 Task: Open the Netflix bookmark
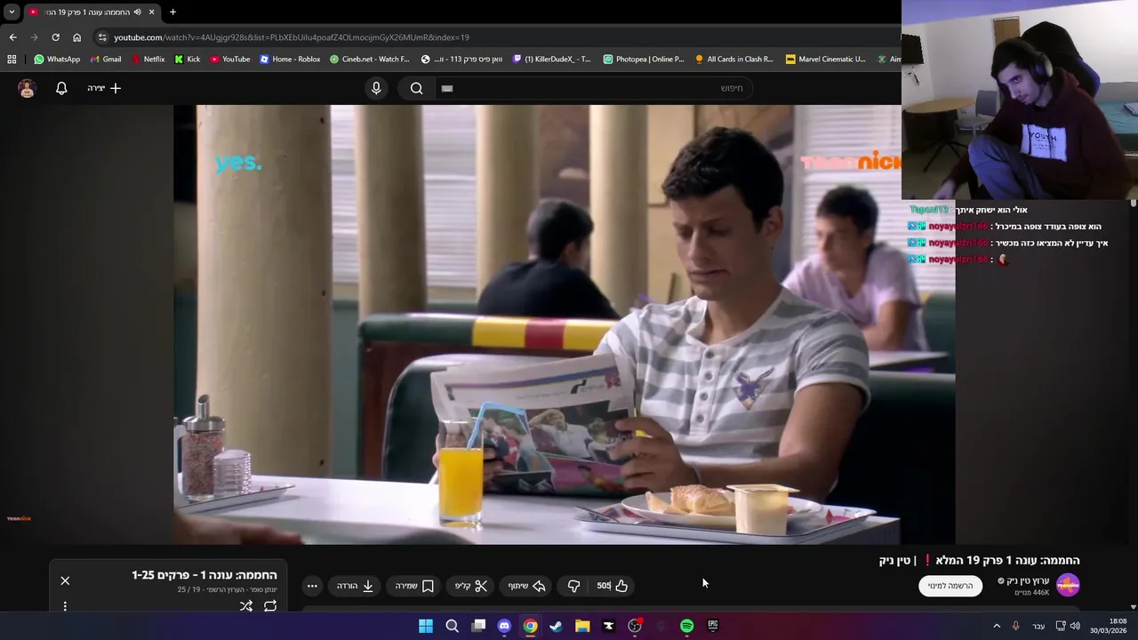148,60
